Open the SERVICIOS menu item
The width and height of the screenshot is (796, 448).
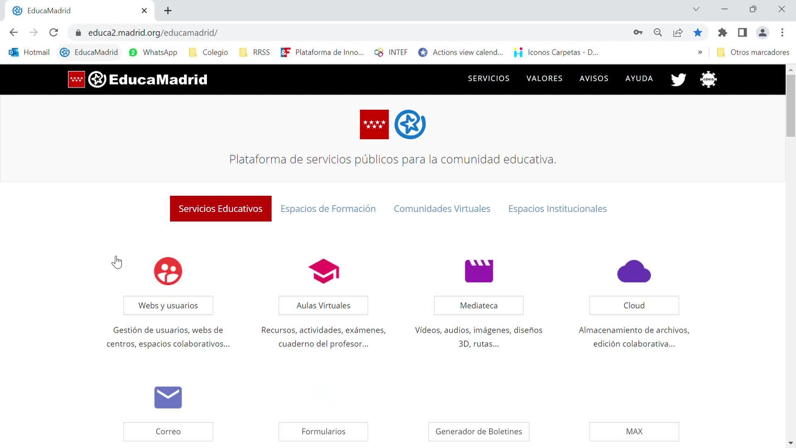(488, 78)
